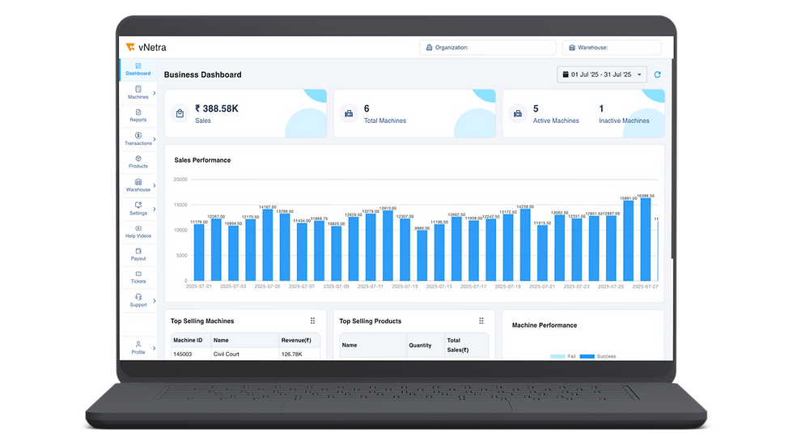Screen dimensions: 793x446
Task: Open the Payout sidebar icon
Action: (138, 251)
